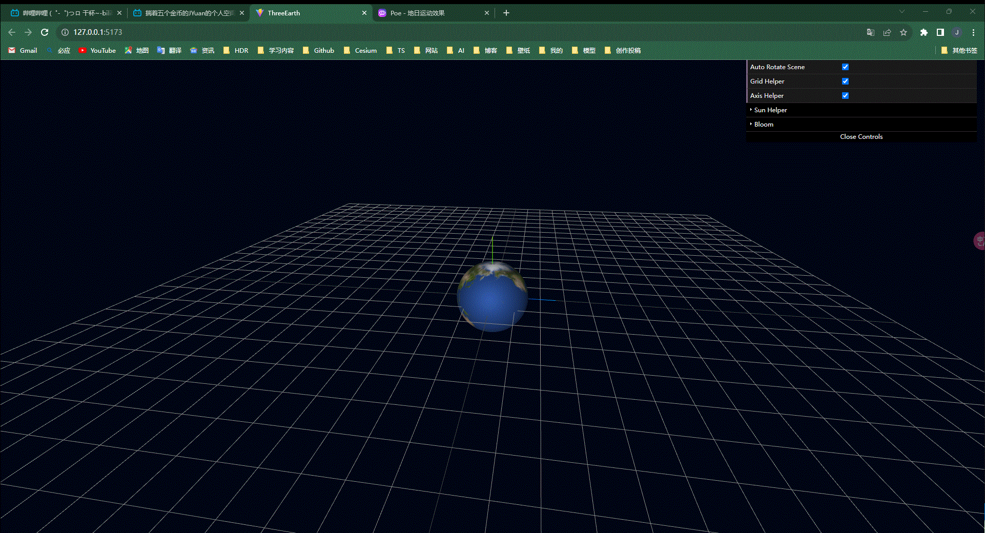Open the 创作投稿 bookmark folder
This screenshot has height=533, width=985.
[623, 50]
